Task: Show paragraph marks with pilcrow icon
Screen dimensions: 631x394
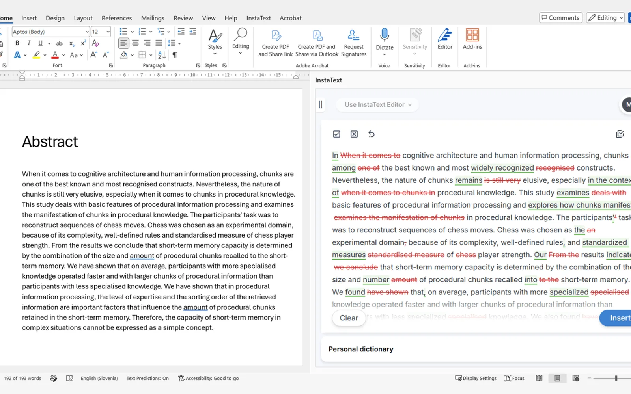Action: [x=175, y=55]
